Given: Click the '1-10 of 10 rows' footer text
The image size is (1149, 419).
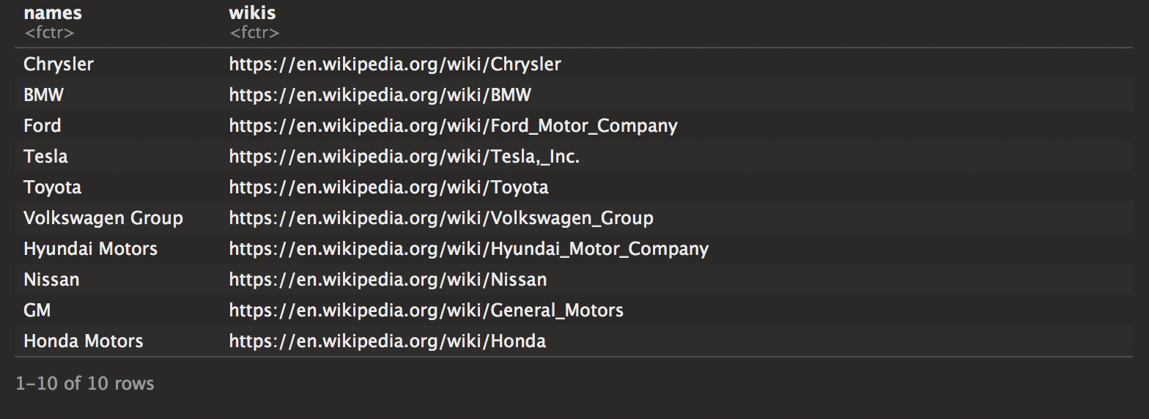Looking at the screenshot, I should pyautogui.click(x=85, y=384).
